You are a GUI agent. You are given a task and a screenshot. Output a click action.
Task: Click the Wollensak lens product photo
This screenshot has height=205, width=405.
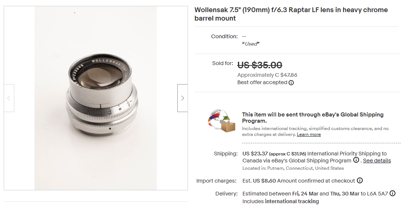coord(95,98)
